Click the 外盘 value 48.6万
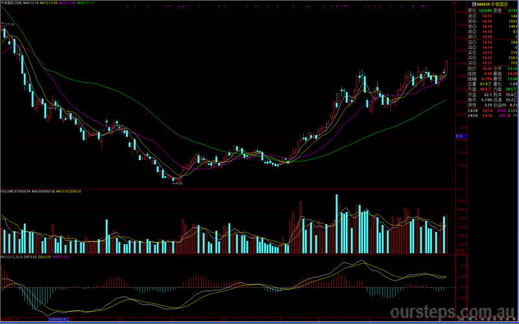Image resolution: width=519 pixels, height=324 pixels. pos(486,89)
